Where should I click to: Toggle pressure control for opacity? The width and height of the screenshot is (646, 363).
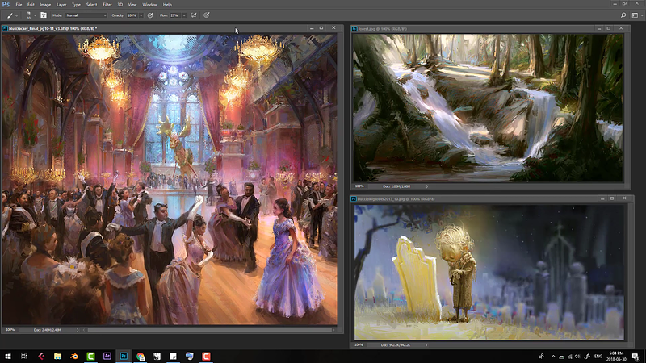[150, 15]
